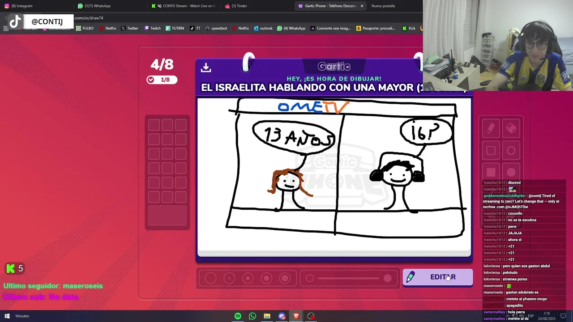This screenshot has width=573, height=322.
Task: Switch to the CONTIJ Stream tab
Action: [x=184, y=6]
